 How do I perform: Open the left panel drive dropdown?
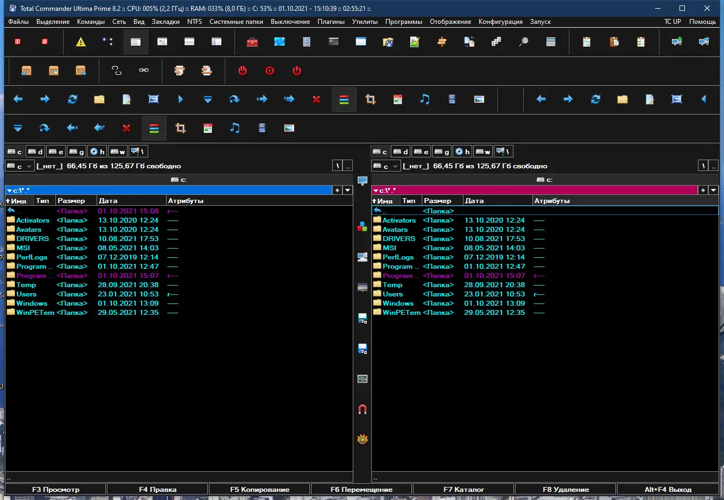(20, 166)
